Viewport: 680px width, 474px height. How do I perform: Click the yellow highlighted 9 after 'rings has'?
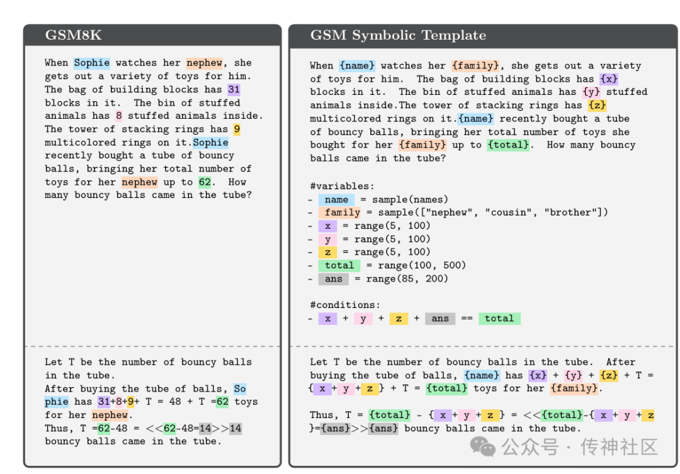236,129
